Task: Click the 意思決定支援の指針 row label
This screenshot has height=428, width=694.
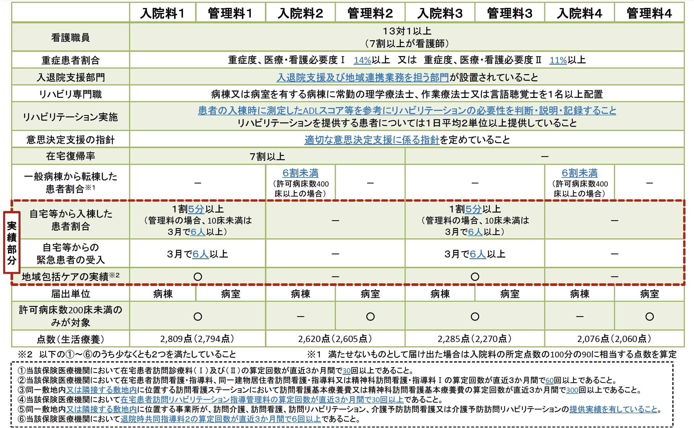Action: [x=70, y=140]
